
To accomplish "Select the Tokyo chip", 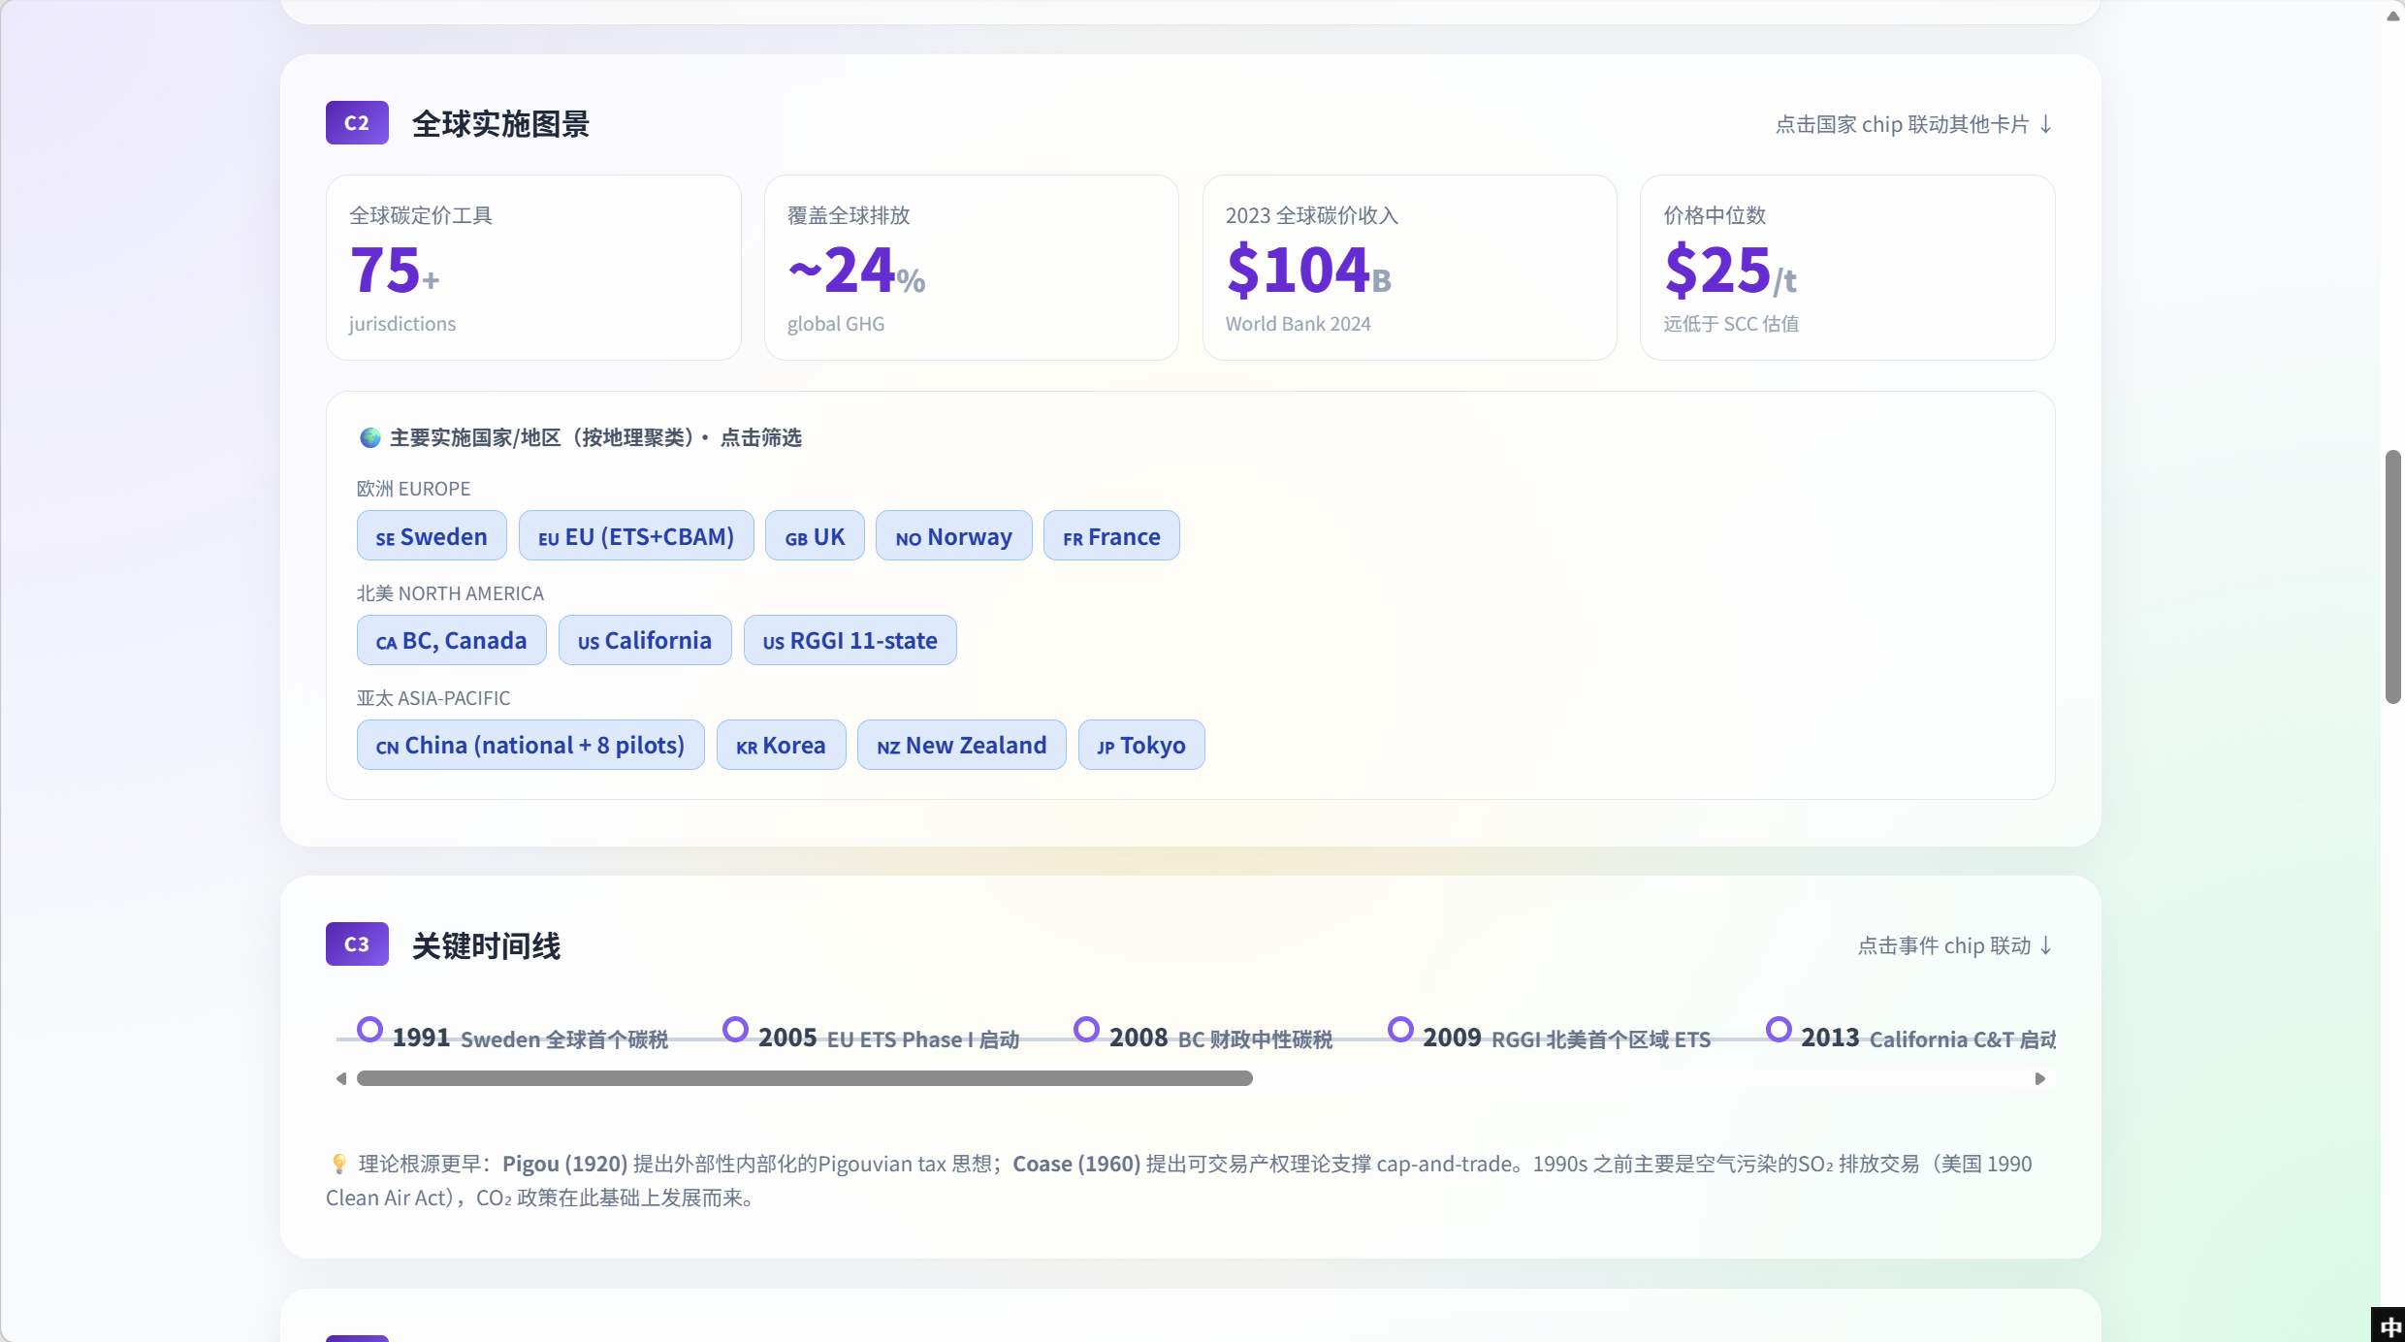I will [1141, 746].
